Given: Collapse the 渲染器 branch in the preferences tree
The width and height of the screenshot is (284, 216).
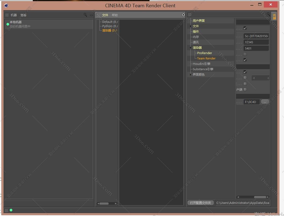Looking at the screenshot, I should point(190,47).
